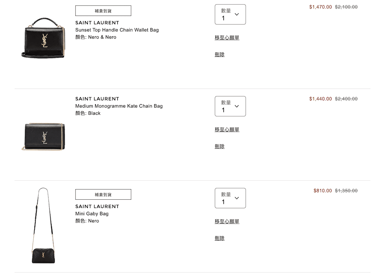
Task: Open Sunset Top Handle bag product image
Action: click(x=43, y=38)
